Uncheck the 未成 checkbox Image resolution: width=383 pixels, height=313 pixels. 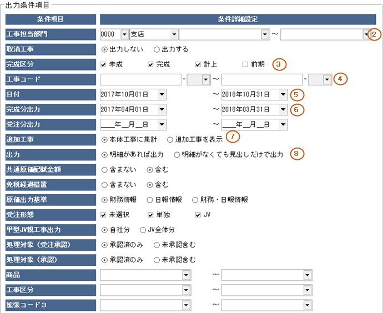pos(104,64)
